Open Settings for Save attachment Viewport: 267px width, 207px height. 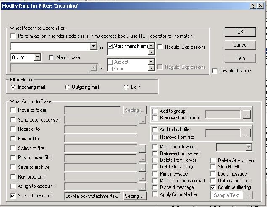(135, 196)
